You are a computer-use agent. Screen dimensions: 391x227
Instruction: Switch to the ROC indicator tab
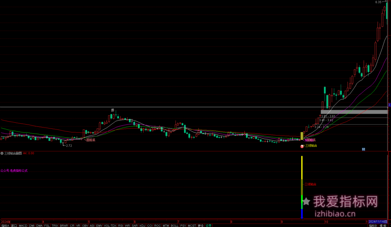coord(157,225)
